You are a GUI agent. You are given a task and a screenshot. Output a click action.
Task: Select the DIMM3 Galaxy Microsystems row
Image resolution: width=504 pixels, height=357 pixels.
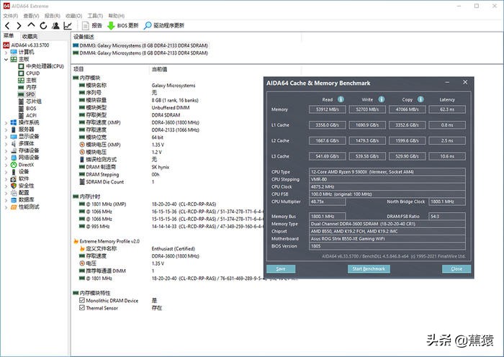tap(140, 45)
